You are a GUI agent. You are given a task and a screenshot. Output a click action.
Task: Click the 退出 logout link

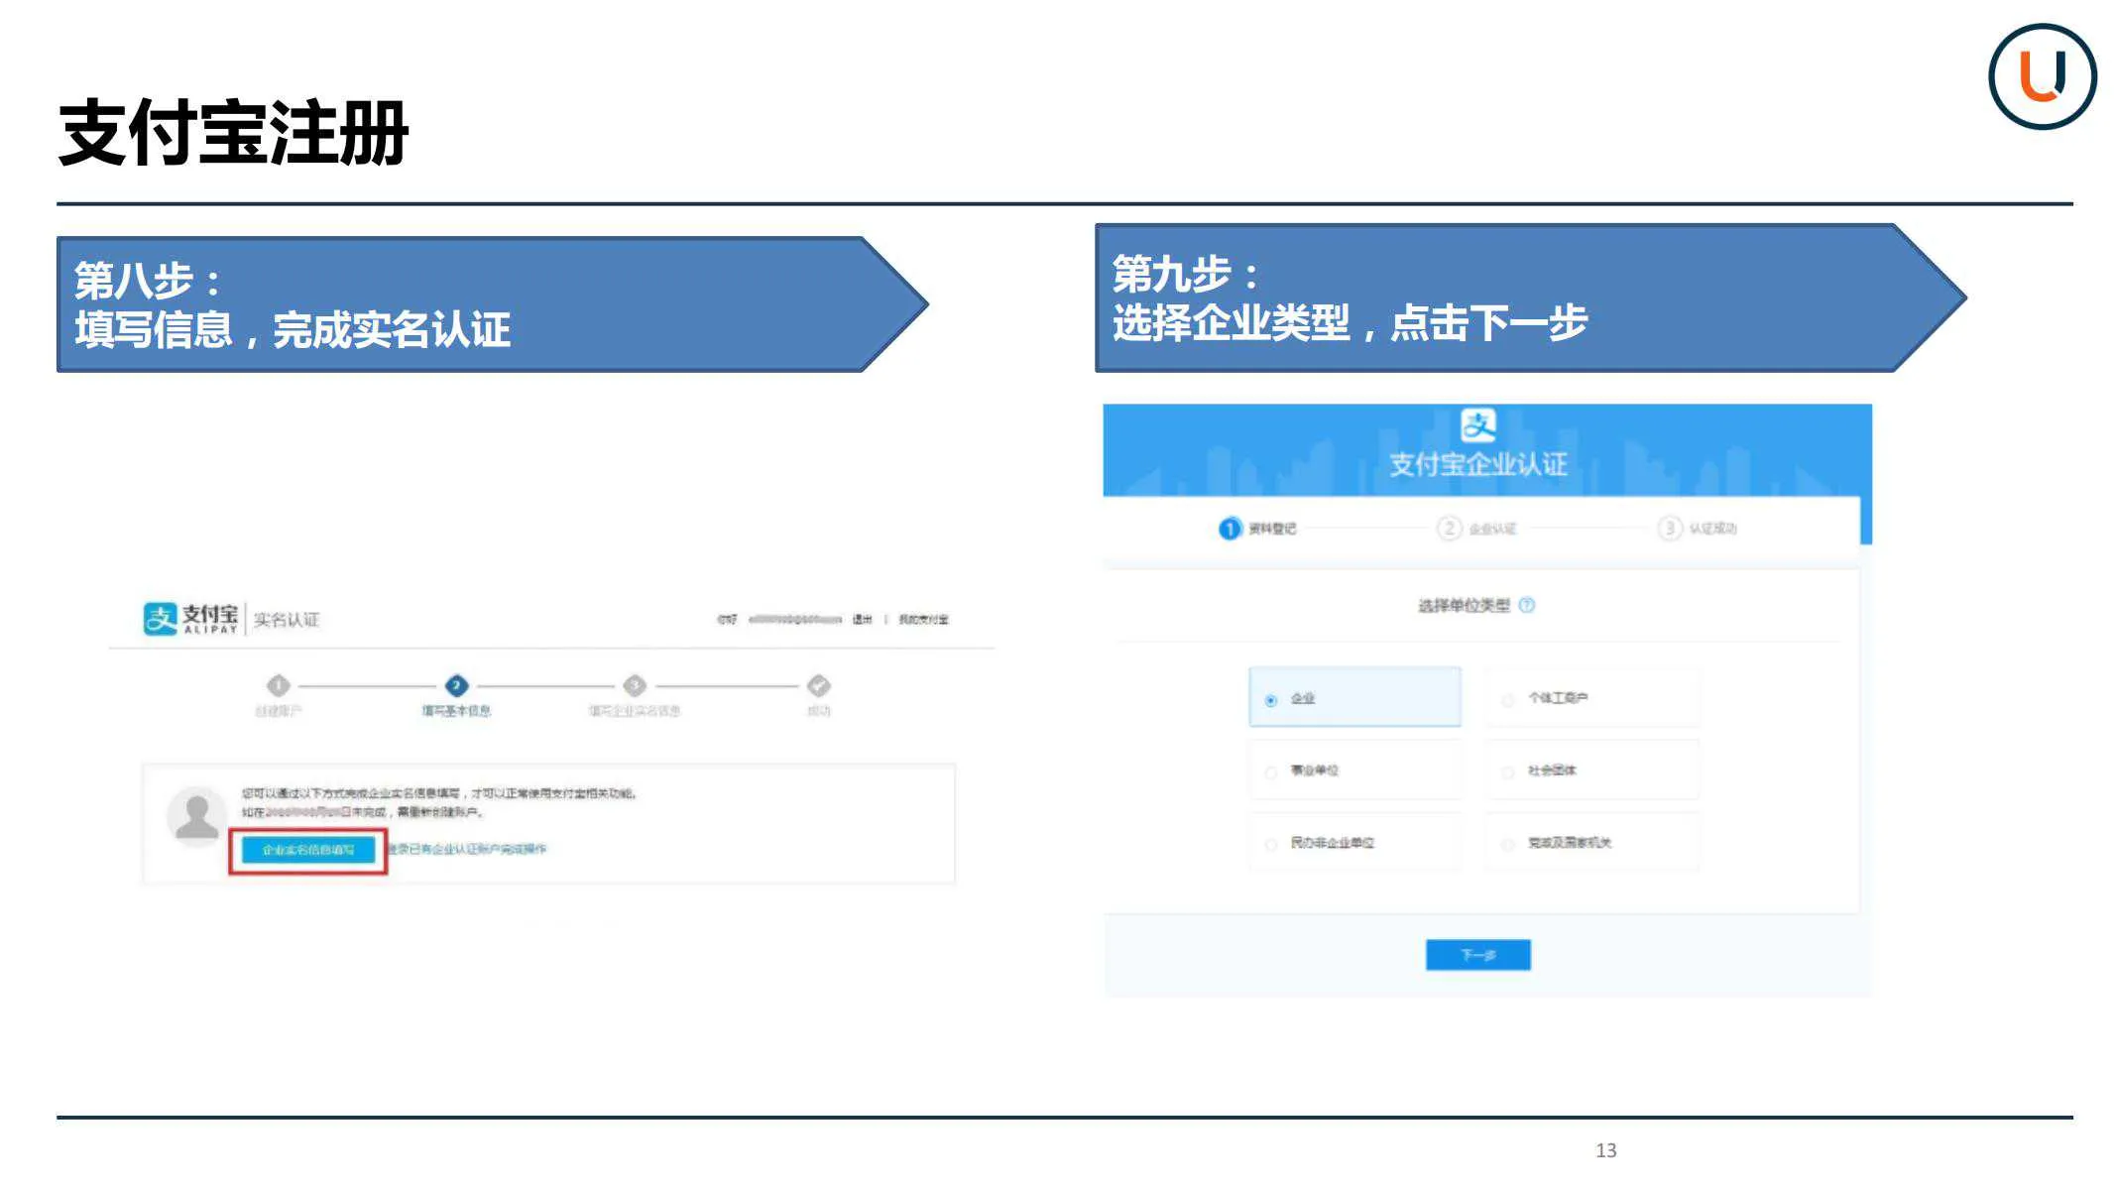(862, 616)
